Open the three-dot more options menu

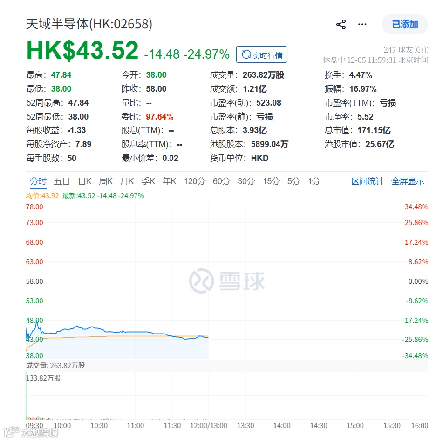pyautogui.click(x=362, y=25)
